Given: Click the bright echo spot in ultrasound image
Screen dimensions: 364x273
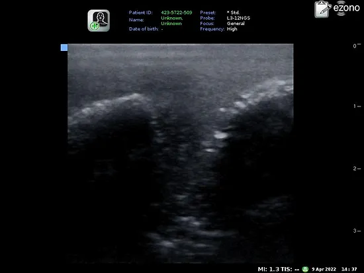Looking at the screenshot, I should 220,135.
